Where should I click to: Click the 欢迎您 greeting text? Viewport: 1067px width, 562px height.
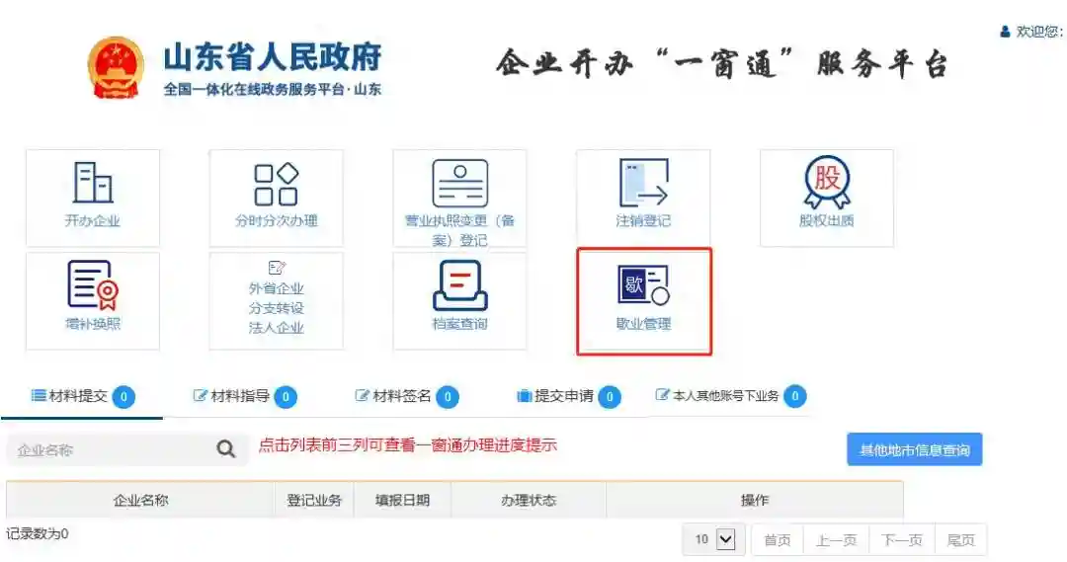click(1039, 32)
